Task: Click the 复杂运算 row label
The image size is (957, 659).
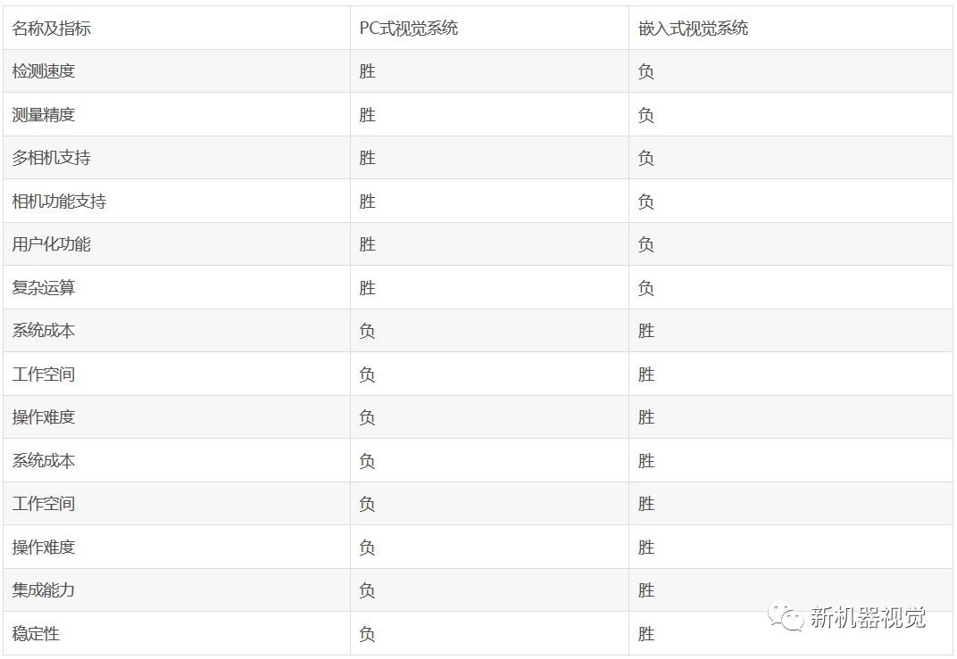Action: [x=44, y=288]
